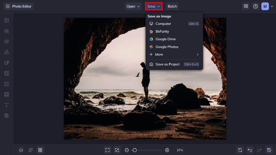Viewport: 276px width, 155px height.
Task: Open the Graphics shapes icon
Action: [6, 84]
